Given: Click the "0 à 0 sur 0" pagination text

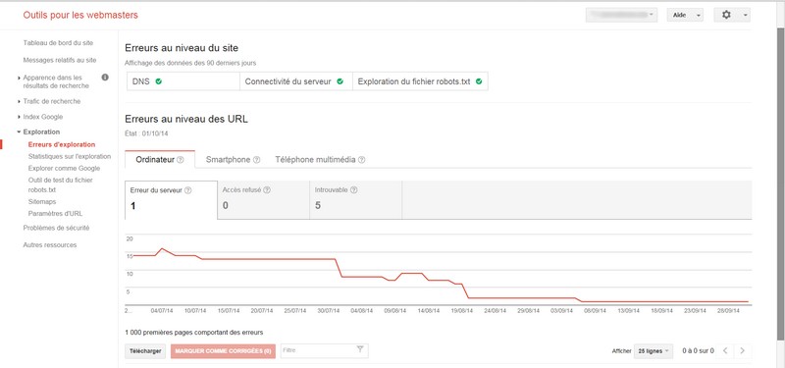Looking at the screenshot, I should point(699,351).
